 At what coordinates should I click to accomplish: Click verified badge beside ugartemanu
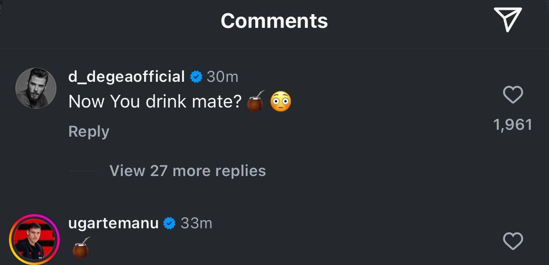[170, 224]
